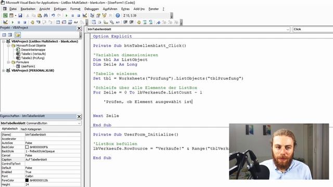Toggle Bookmark flag in Edit toolbar

158,22
